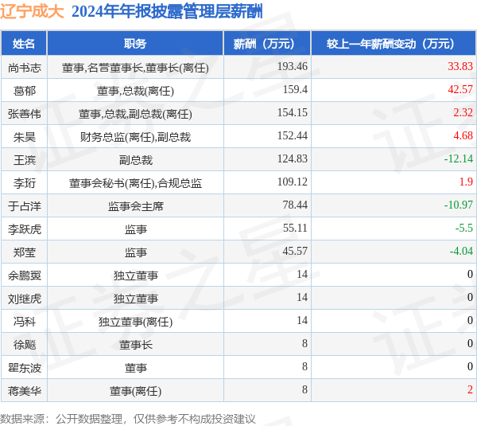This screenshot has height=426, width=477.
Task: Click the salary change 33.83
Action: [460, 66]
